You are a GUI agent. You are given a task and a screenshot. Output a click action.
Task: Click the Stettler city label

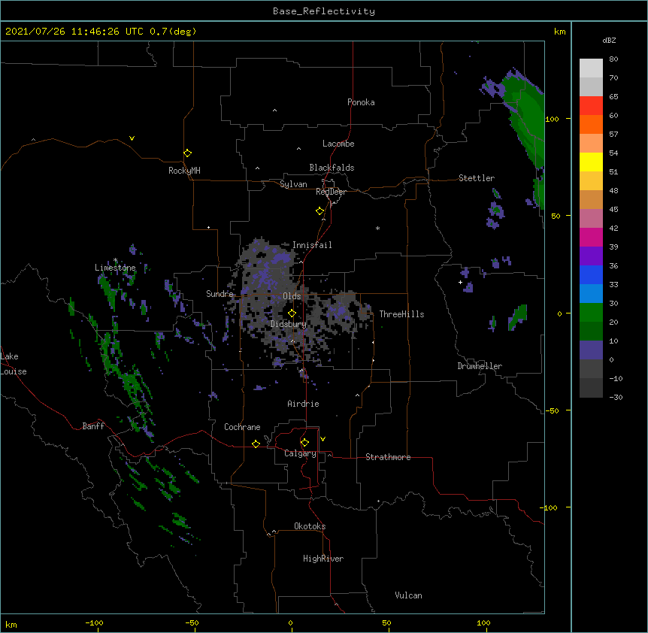click(477, 178)
